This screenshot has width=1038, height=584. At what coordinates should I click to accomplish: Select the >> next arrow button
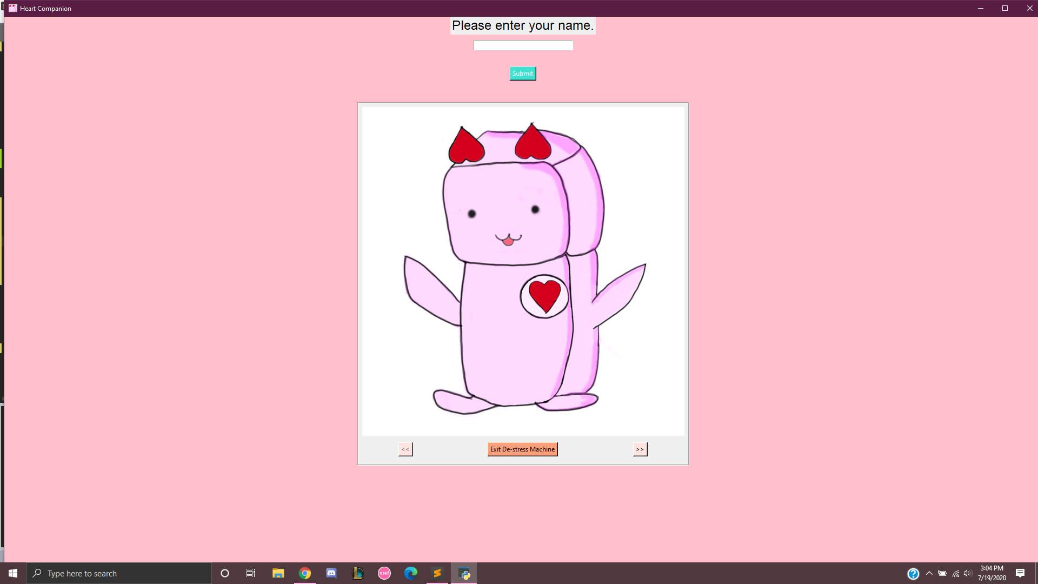[640, 449]
